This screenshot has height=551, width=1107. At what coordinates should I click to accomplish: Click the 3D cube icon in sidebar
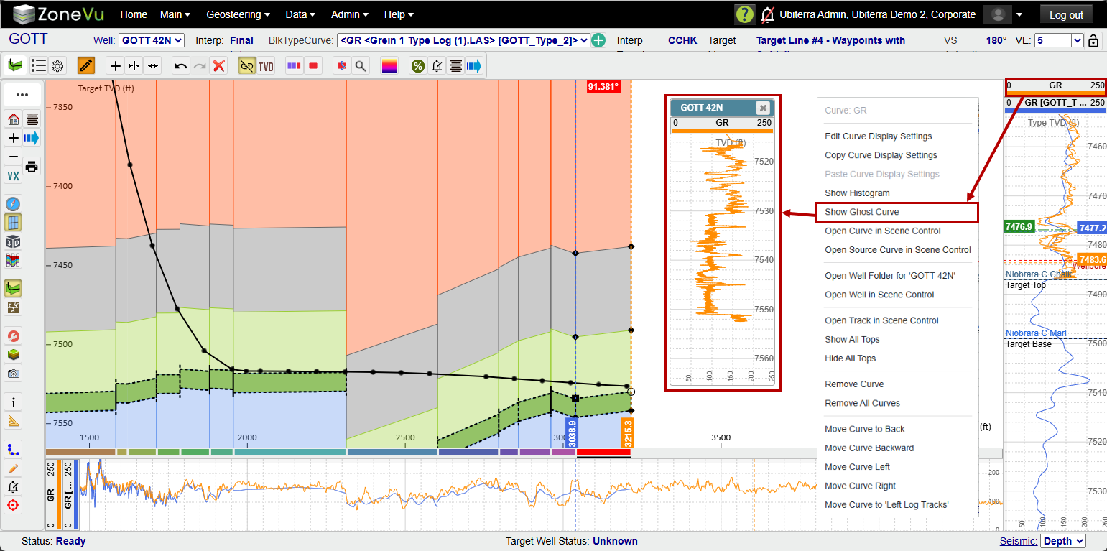click(14, 241)
